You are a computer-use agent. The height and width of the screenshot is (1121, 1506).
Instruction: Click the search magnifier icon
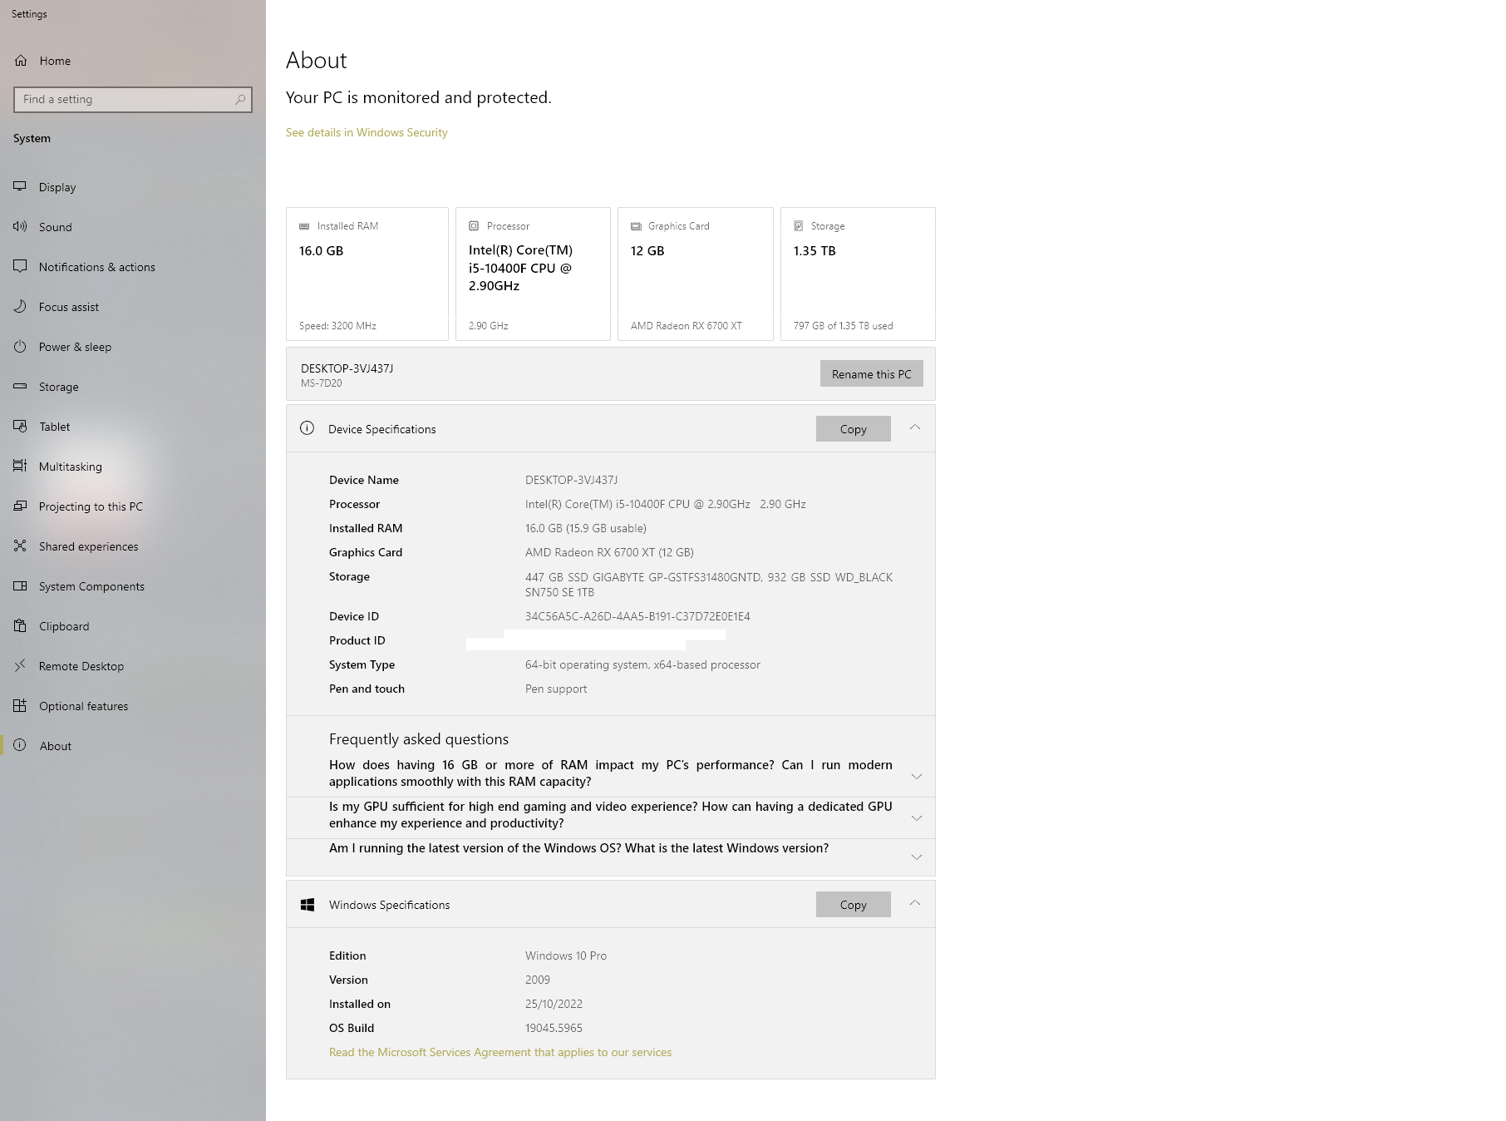pos(240,99)
